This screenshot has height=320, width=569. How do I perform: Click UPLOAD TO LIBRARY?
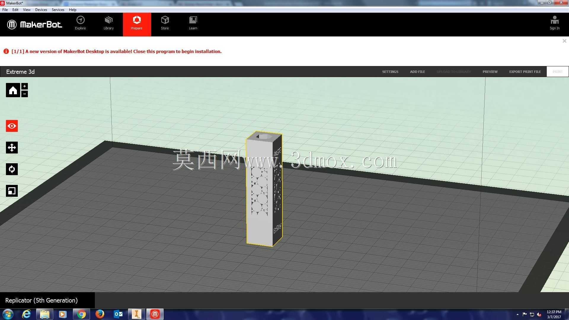454,72
